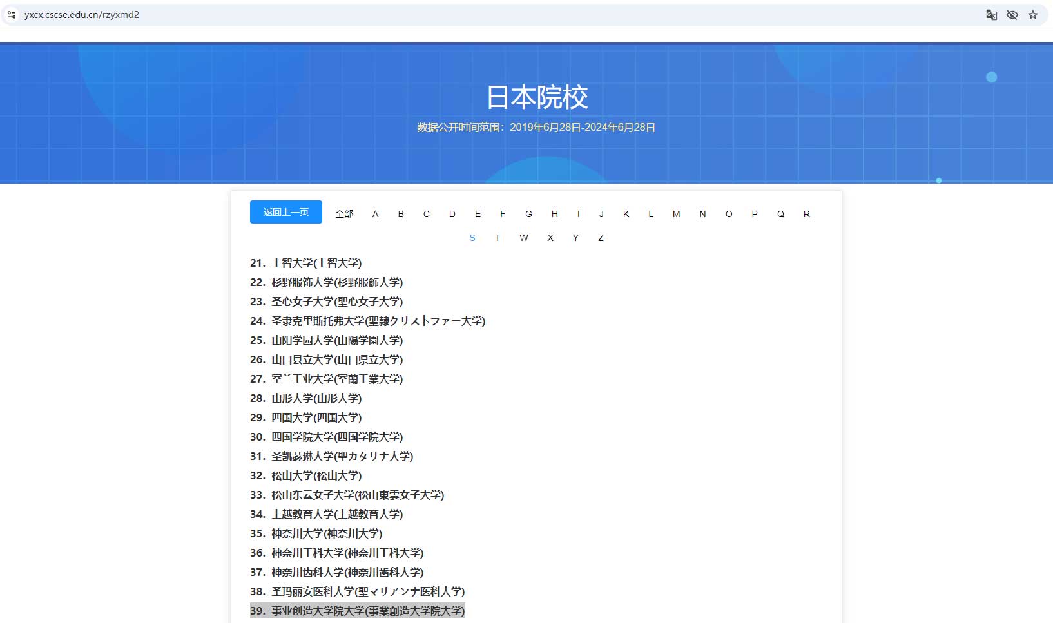
Task: Select the 全部 filter tab
Action: pyautogui.click(x=344, y=214)
